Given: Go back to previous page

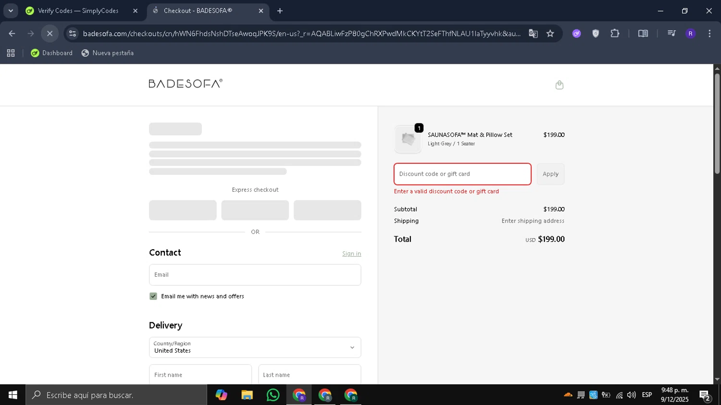Looking at the screenshot, I should [x=12, y=33].
